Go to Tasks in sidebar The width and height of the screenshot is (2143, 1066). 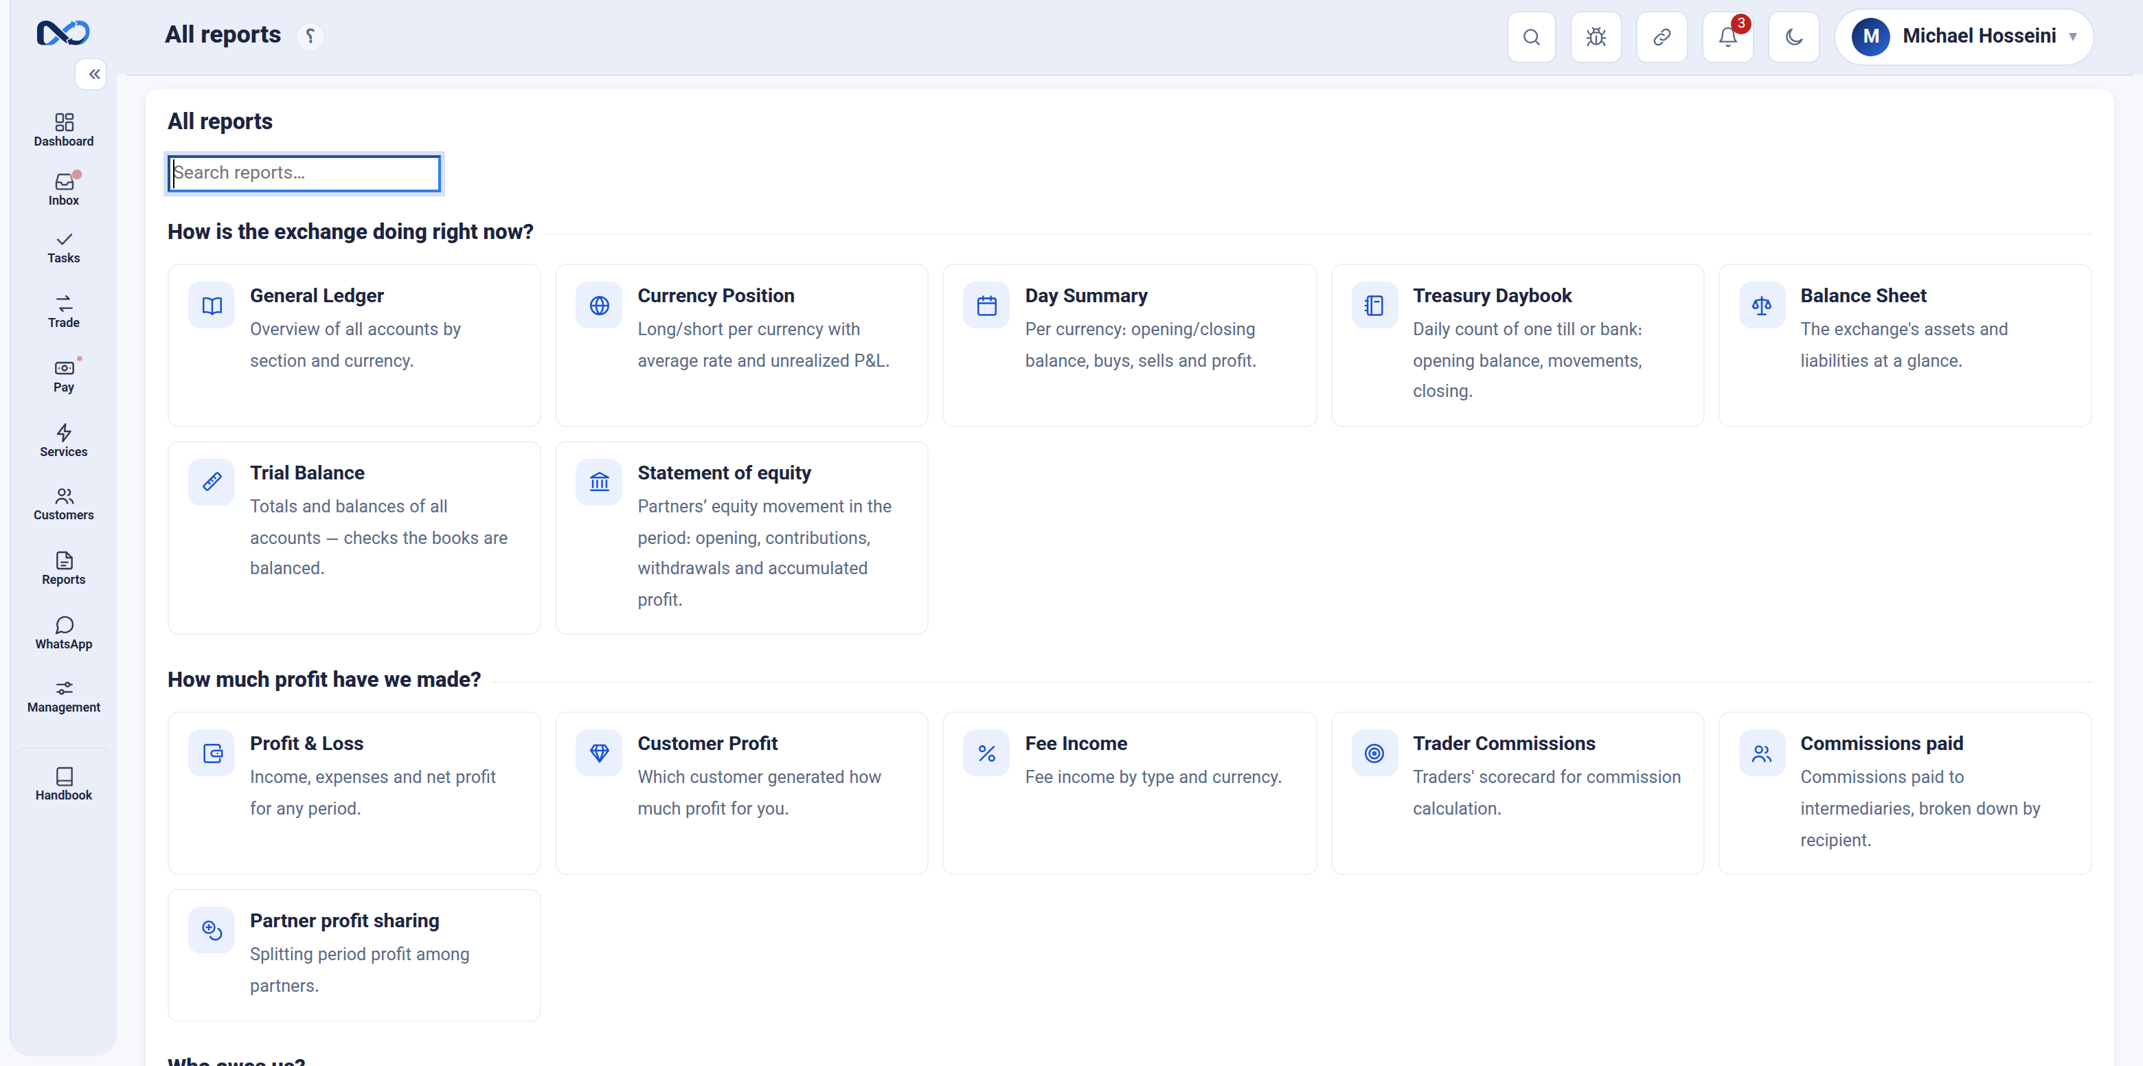click(63, 248)
